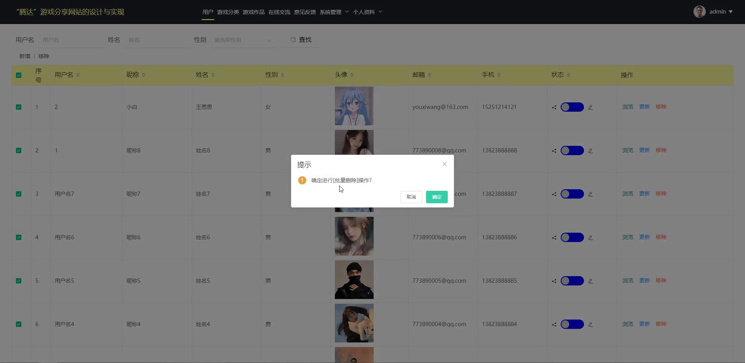Open the 用户 nav tab
The height and width of the screenshot is (363, 745).
coord(208,12)
